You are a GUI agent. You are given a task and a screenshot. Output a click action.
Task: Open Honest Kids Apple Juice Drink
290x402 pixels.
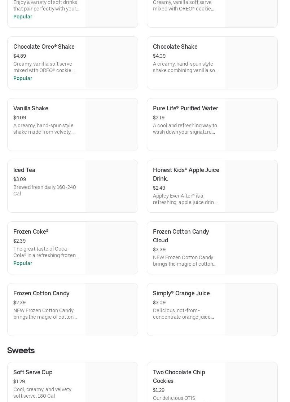click(186, 174)
